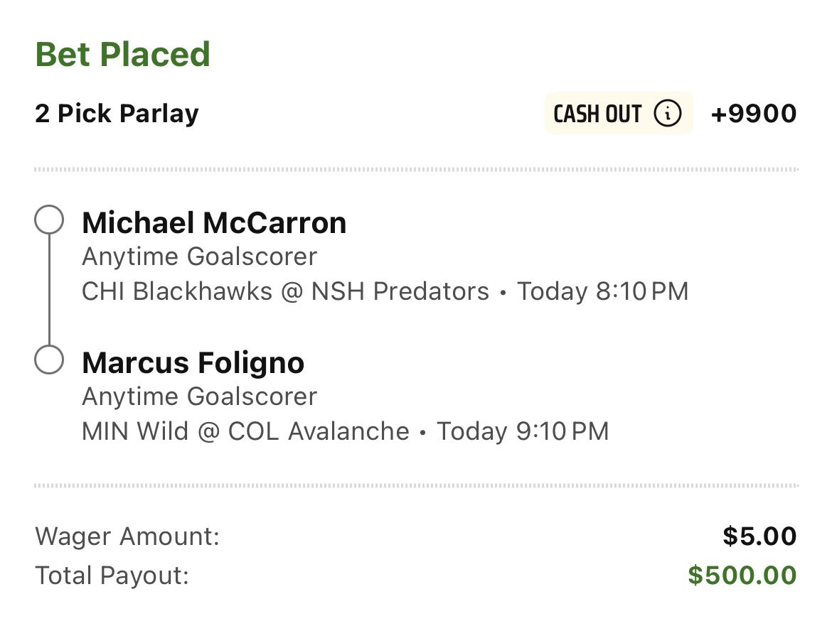
Task: Click the +9900 parlay odds
Action: click(754, 114)
